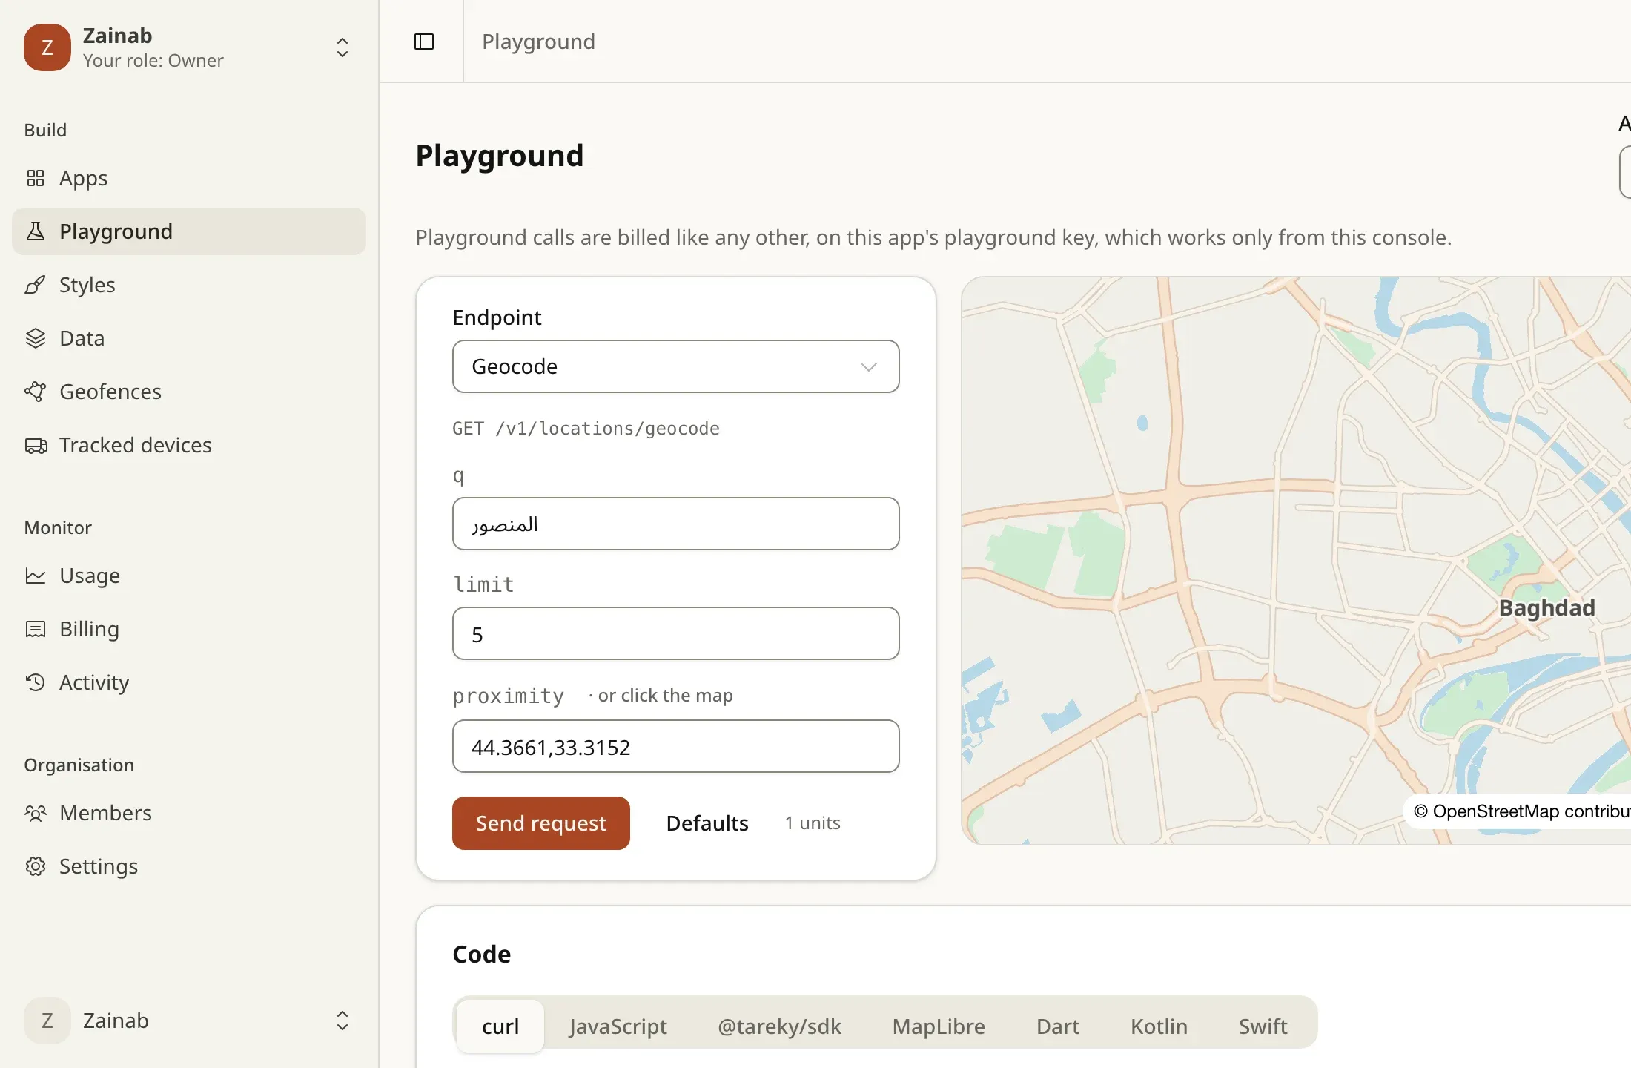Click the Activity history icon
This screenshot has width=1631, height=1068.
[x=36, y=682]
